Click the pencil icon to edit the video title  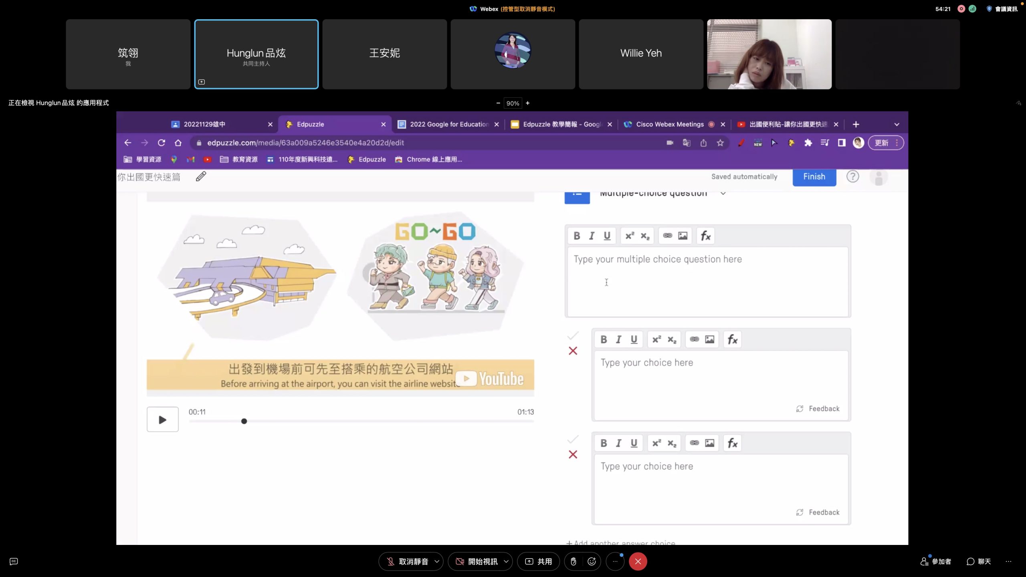coord(201,177)
